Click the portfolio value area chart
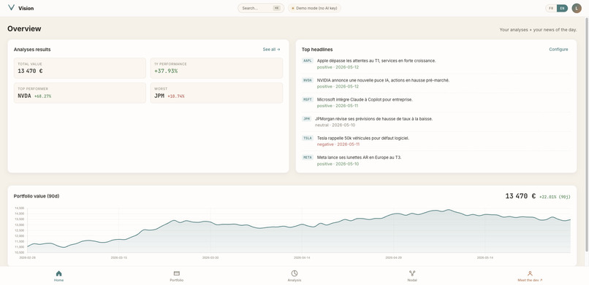Image resolution: width=589 pixels, height=285 pixels. [x=299, y=230]
